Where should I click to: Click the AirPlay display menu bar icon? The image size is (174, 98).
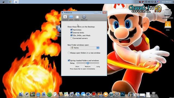click(152, 2)
